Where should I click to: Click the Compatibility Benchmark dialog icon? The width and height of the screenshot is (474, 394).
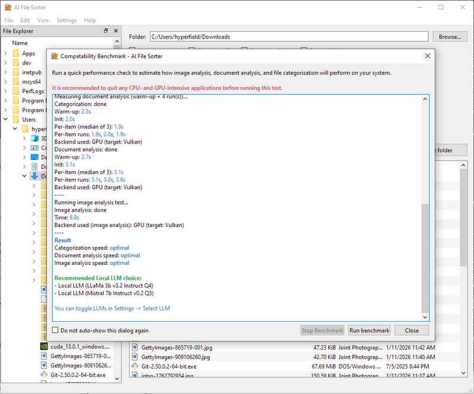pos(55,56)
